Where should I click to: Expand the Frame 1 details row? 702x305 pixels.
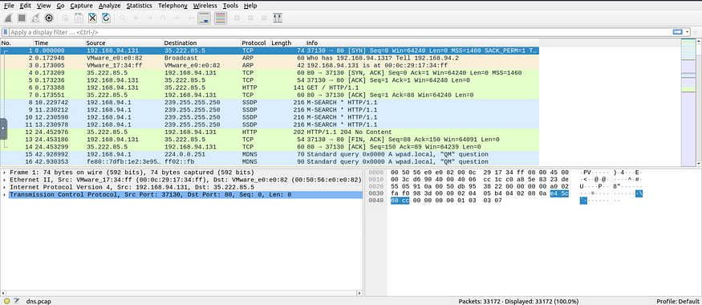click(5, 173)
